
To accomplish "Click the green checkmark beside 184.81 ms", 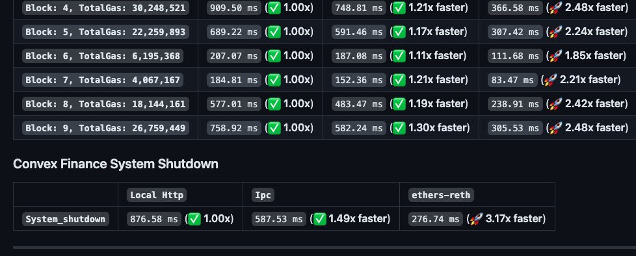I will 274,80.
